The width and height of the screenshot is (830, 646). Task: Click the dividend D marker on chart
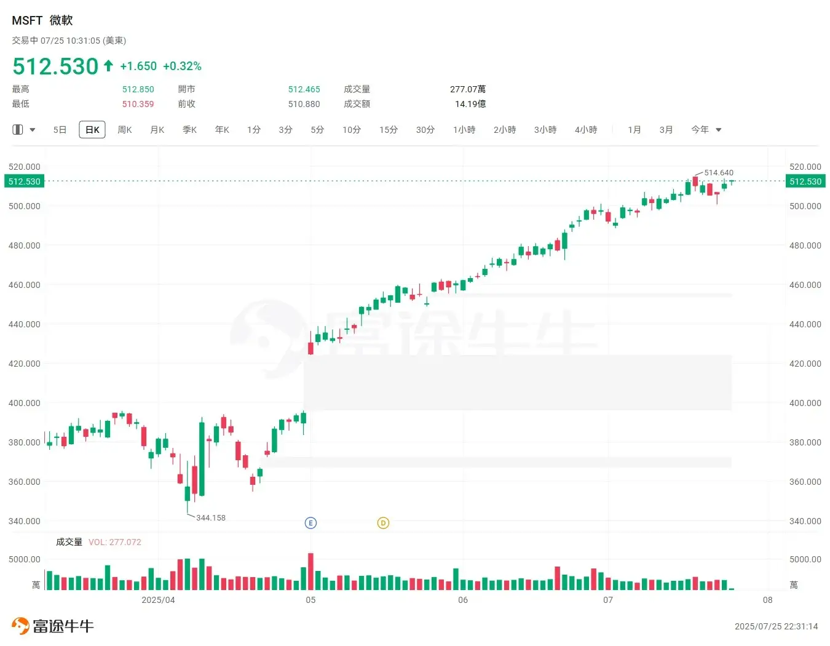383,523
